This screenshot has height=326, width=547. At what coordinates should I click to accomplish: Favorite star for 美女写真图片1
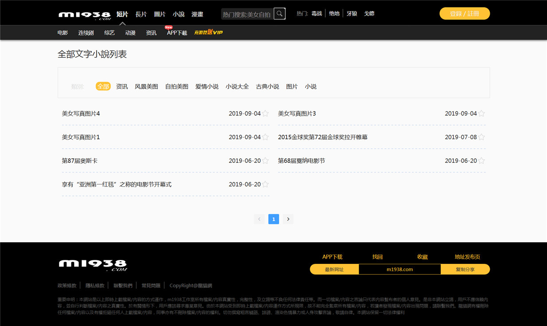coord(265,137)
